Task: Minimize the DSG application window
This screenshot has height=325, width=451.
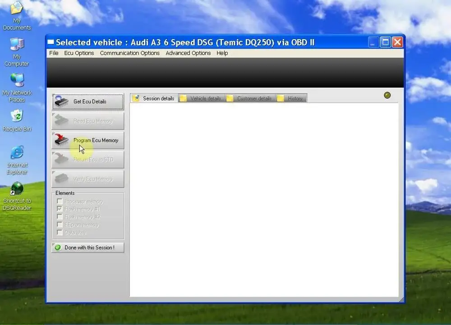Action: click(x=373, y=42)
